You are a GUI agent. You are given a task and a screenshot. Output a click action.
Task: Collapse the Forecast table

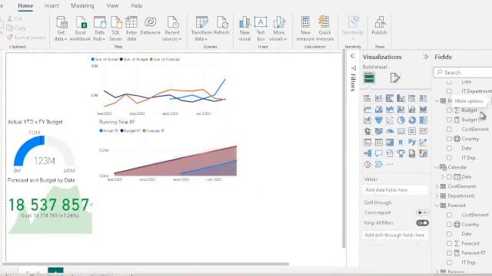click(437, 205)
